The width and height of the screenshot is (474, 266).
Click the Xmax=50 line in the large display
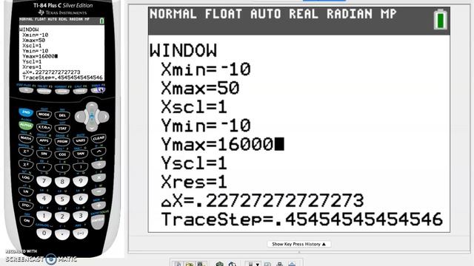(x=200, y=89)
